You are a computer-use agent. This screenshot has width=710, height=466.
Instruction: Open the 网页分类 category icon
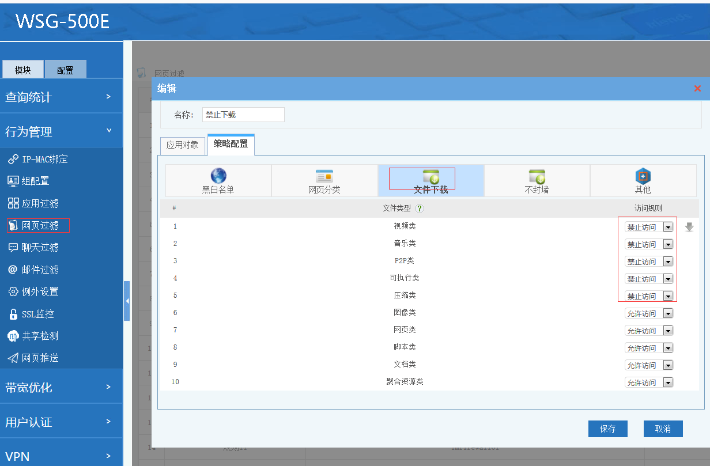(324, 176)
